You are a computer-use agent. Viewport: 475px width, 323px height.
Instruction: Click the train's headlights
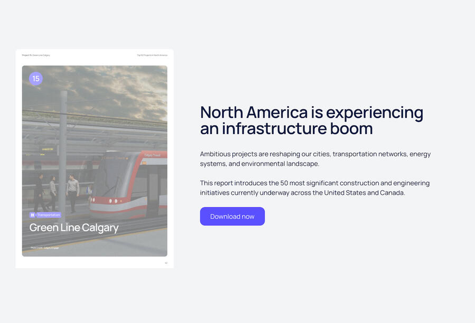click(113, 201)
